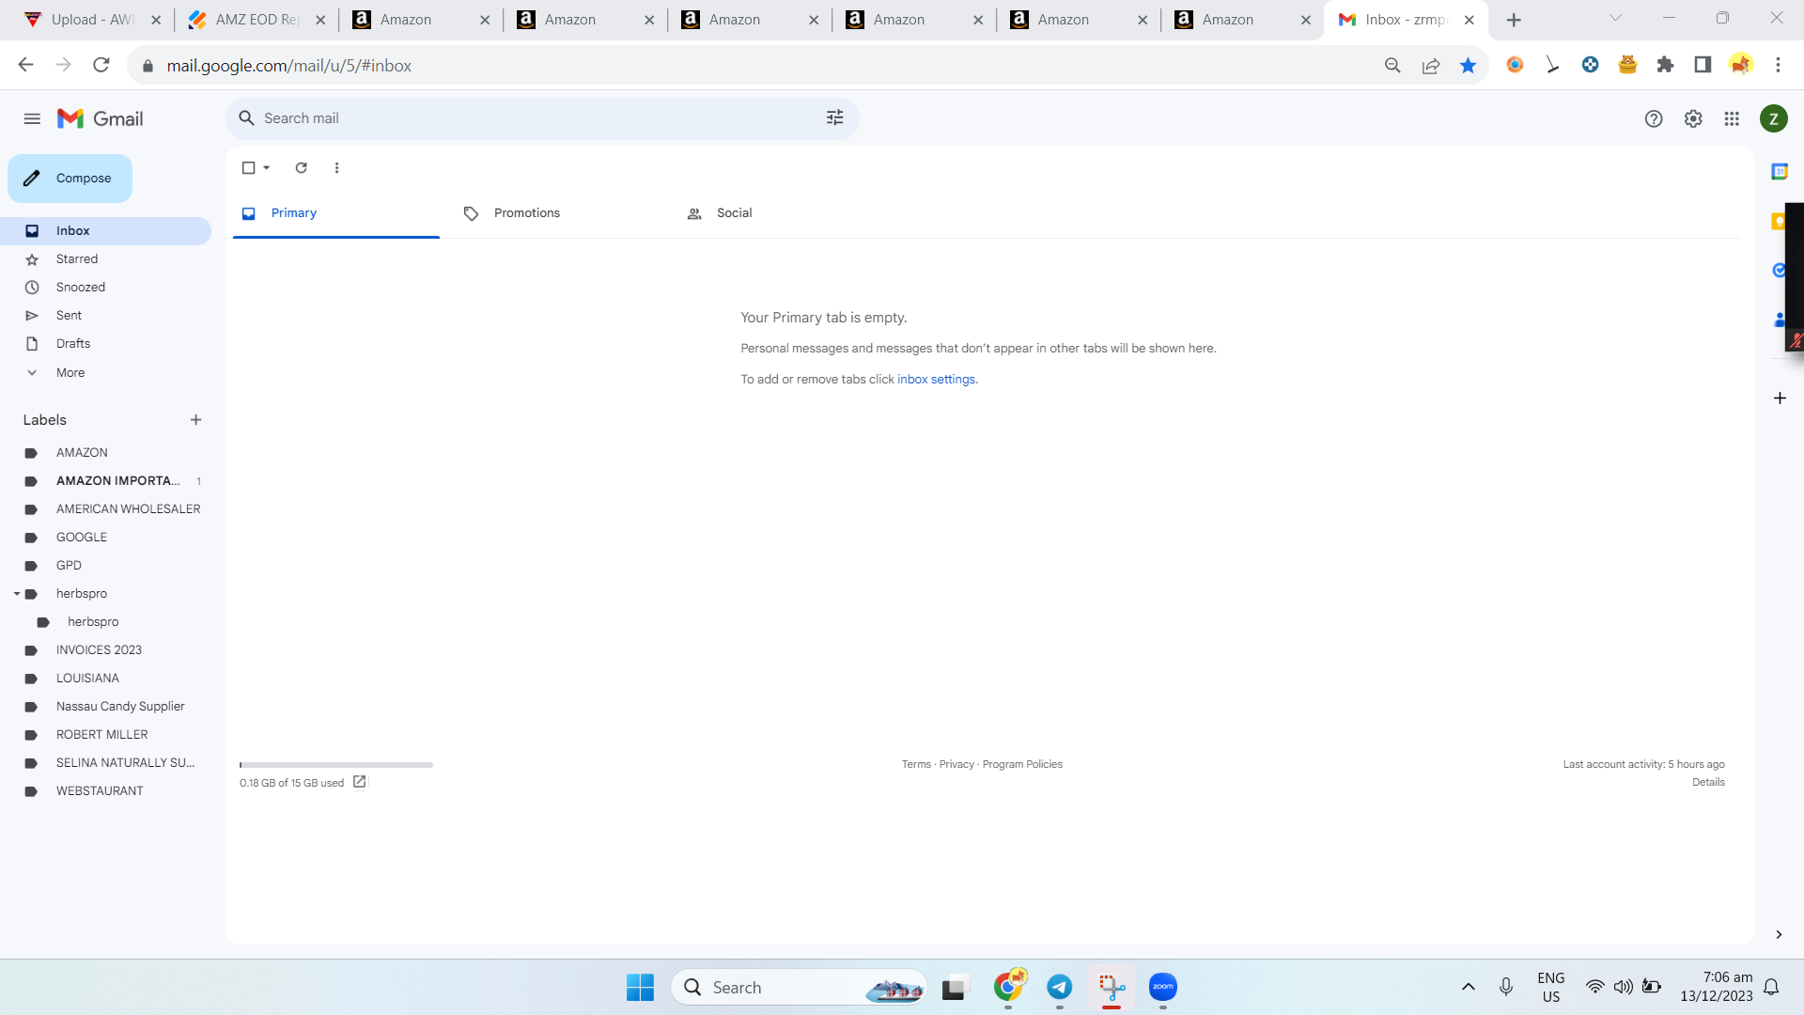The image size is (1804, 1015).
Task: Click the inbox settings link
Action: click(x=936, y=380)
